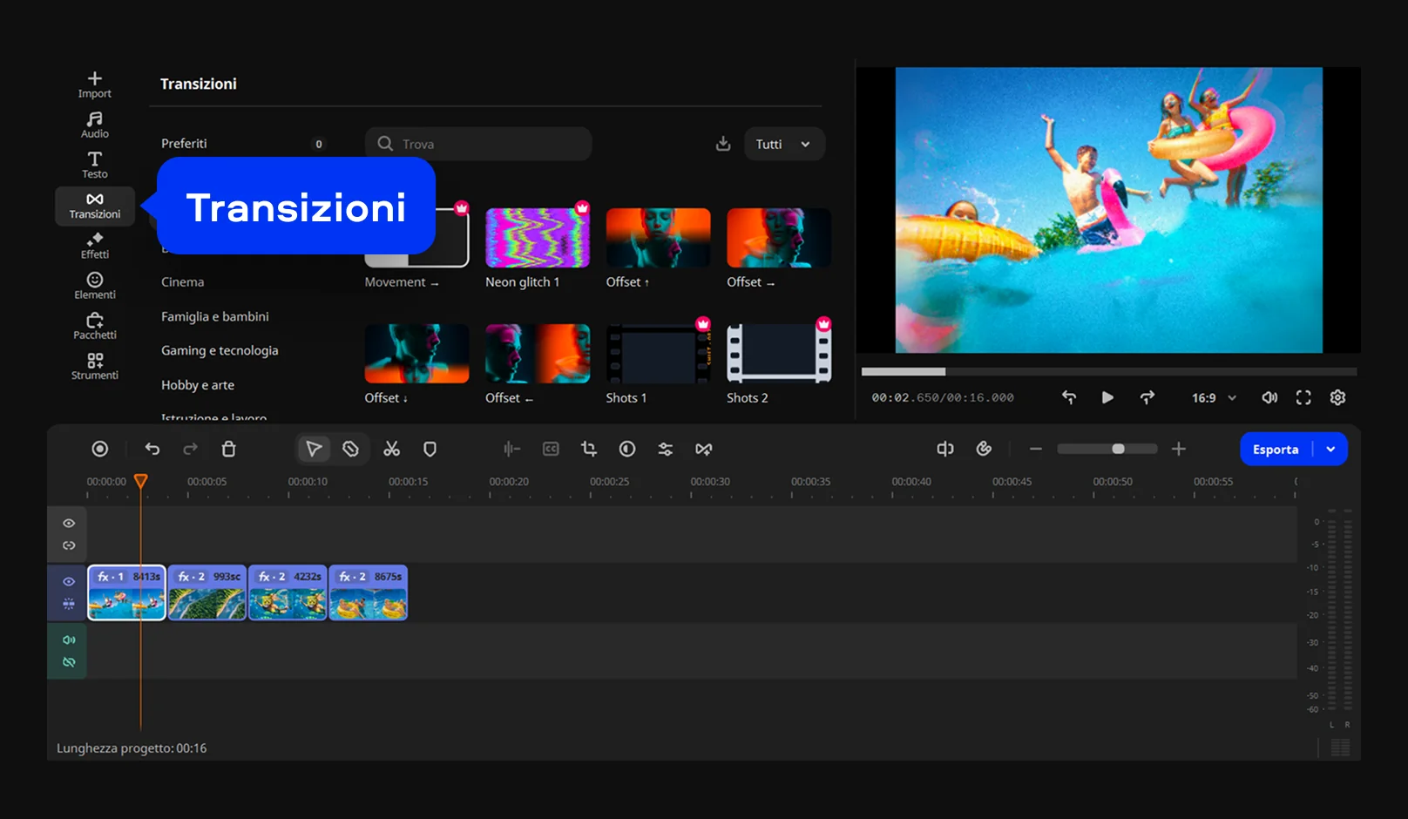
Task: Click the scissors split tool
Action: (x=391, y=449)
